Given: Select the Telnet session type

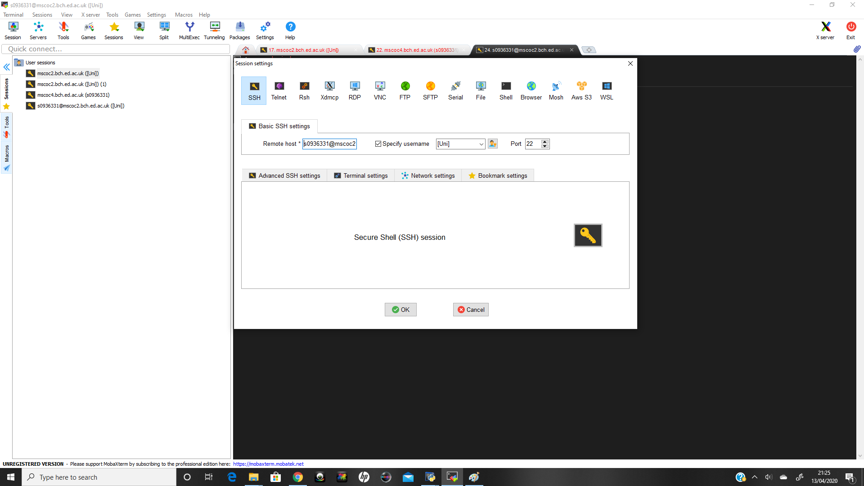Looking at the screenshot, I should point(279,90).
